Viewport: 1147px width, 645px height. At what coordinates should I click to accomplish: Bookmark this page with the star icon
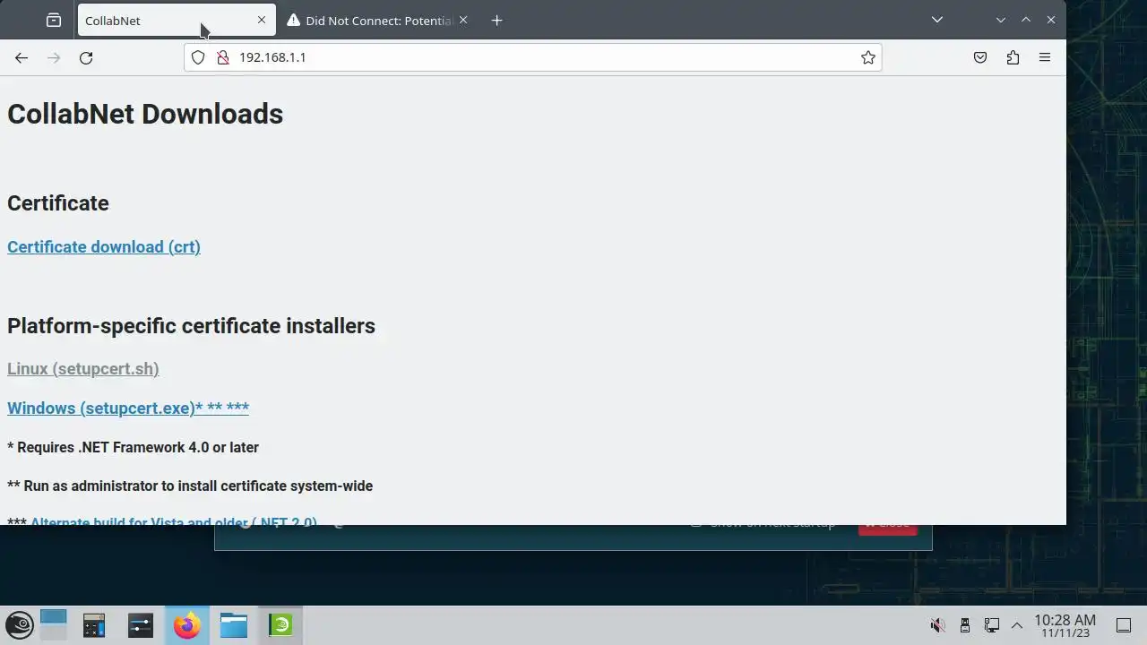867,57
